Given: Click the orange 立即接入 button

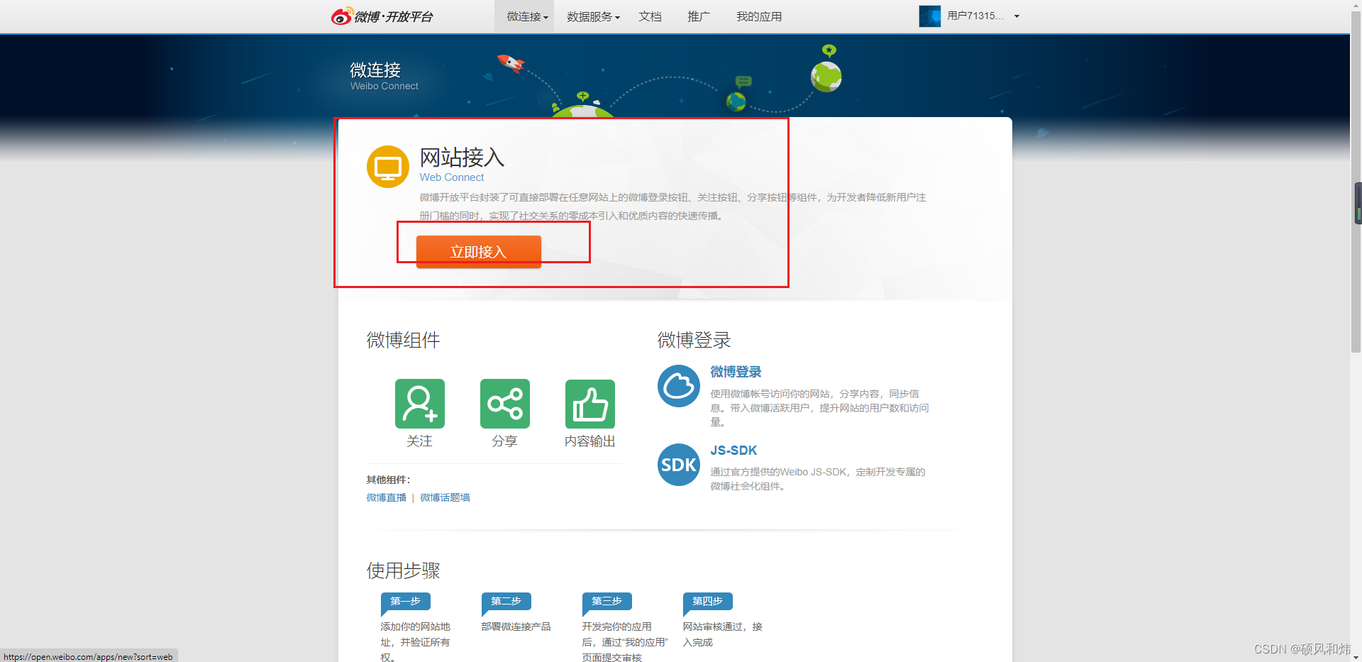Looking at the screenshot, I should pyautogui.click(x=478, y=252).
